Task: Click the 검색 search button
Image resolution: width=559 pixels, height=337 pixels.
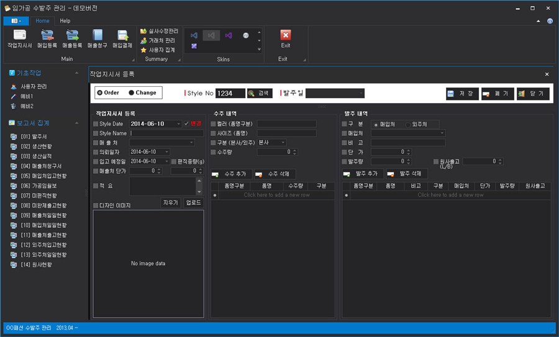Action: 260,93
